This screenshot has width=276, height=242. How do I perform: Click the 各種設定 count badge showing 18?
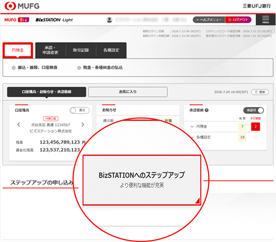[x=242, y=137]
